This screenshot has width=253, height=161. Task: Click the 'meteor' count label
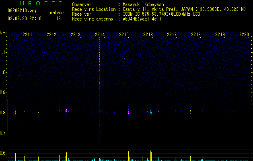(x=57, y=12)
